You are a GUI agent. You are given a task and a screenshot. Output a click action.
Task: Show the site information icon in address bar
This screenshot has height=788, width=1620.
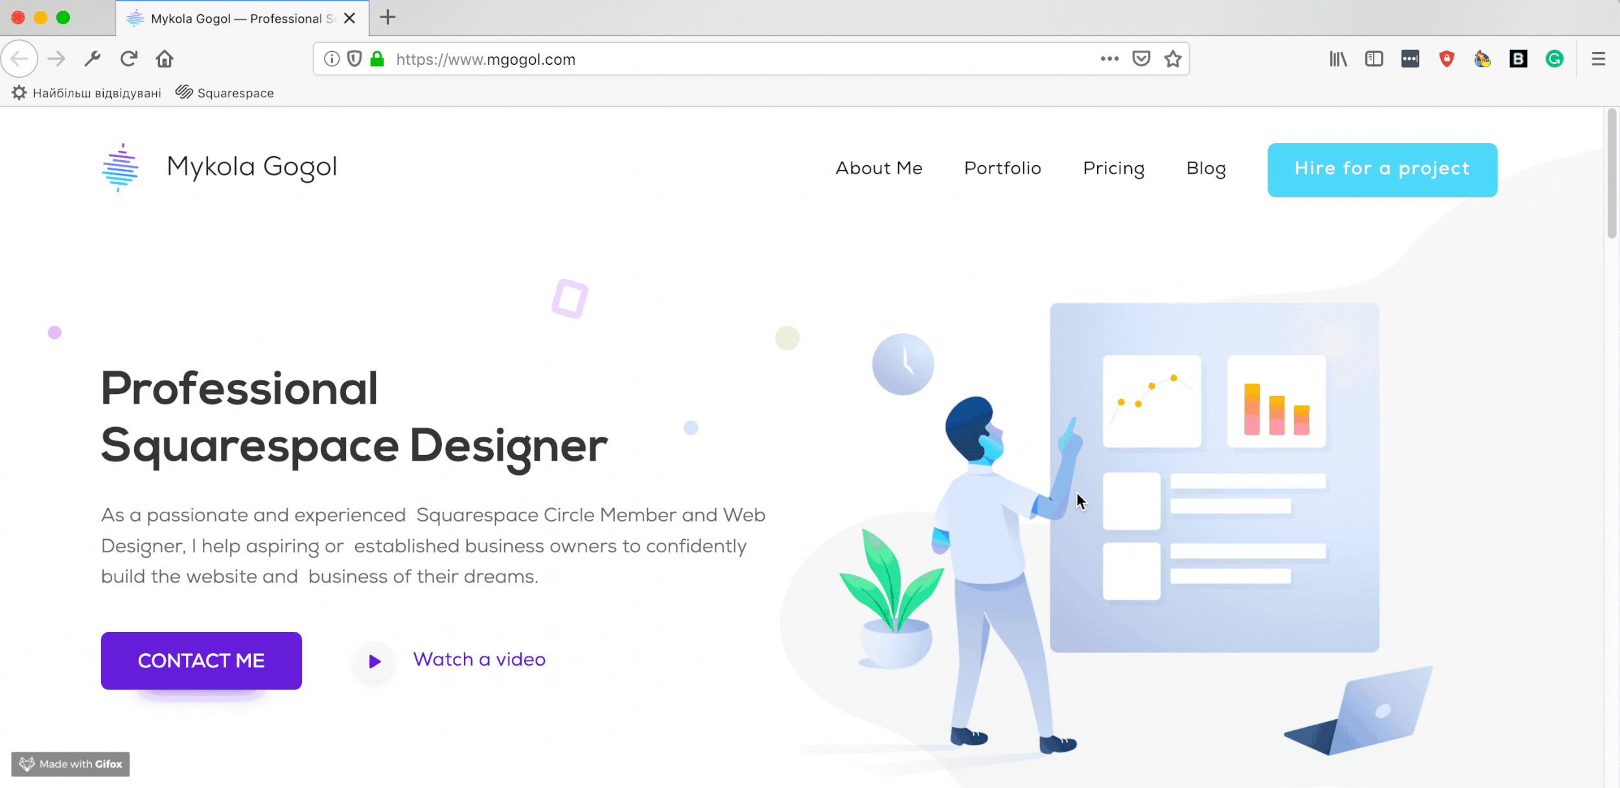[x=332, y=59]
